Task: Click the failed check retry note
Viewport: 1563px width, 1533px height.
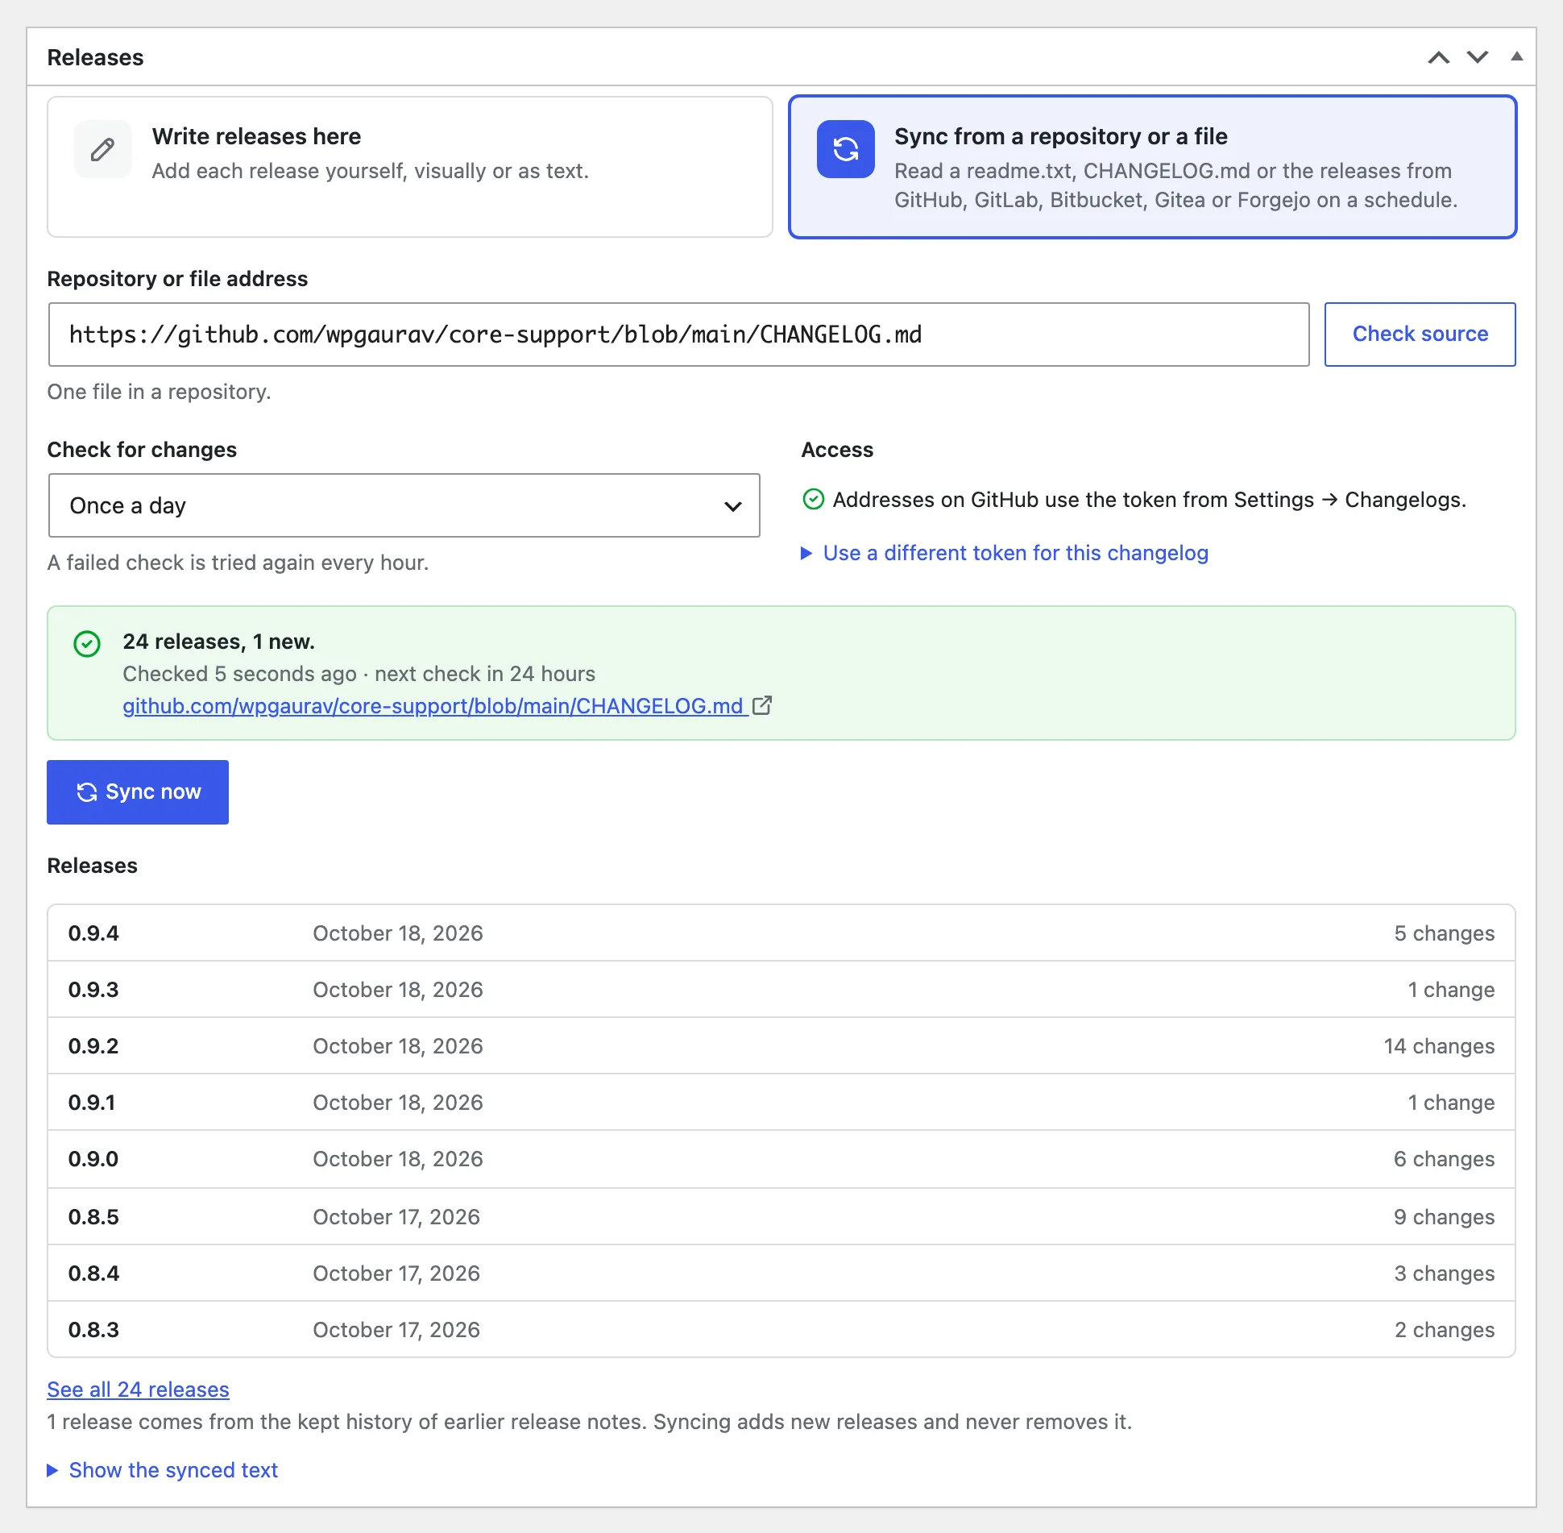Action: pos(238,563)
